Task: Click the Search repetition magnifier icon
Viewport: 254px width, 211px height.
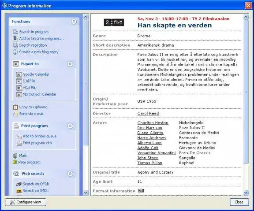Action: 15,45
